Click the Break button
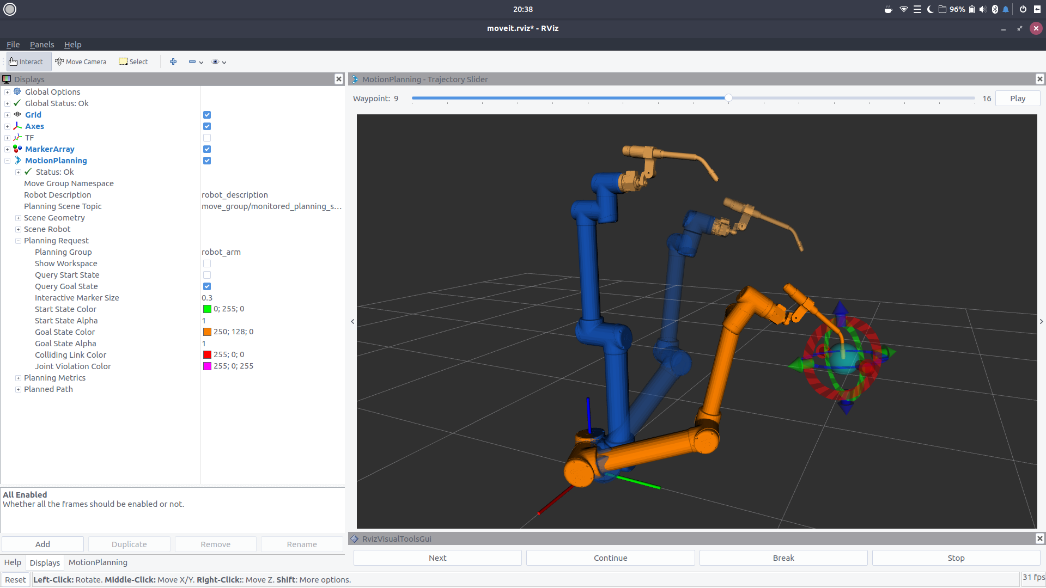The image size is (1046, 588). pos(783,558)
